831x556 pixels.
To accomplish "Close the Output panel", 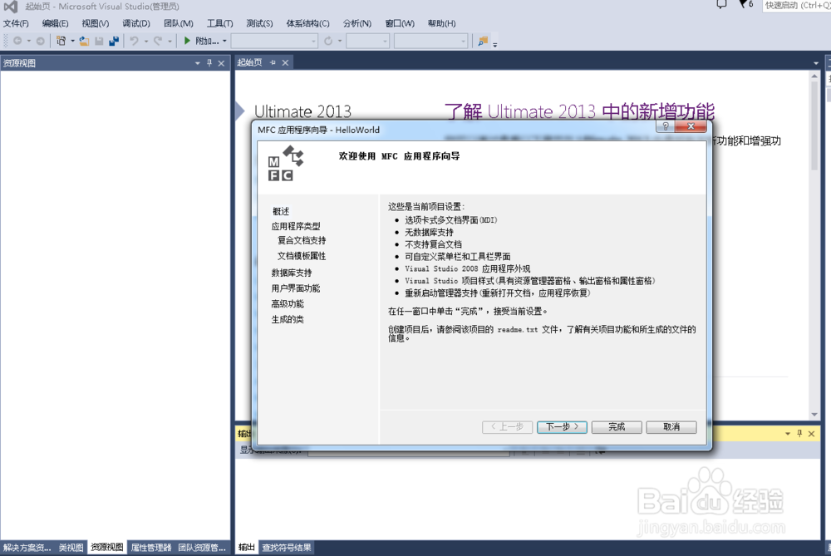I will click(x=811, y=434).
